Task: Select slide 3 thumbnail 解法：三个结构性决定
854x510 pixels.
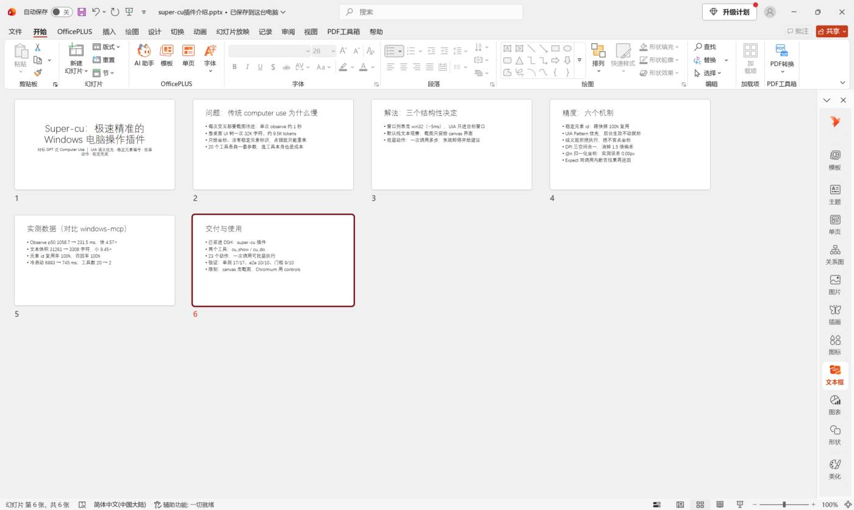Action: (451, 145)
